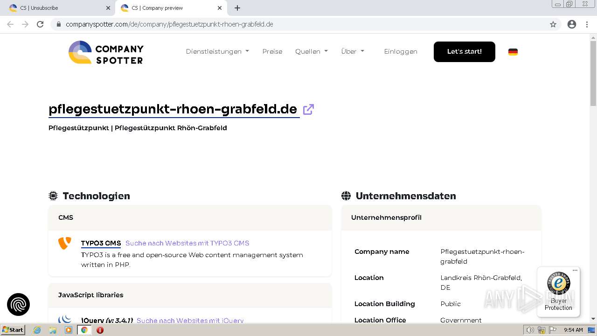Open File Explorer from taskbar
This screenshot has height=336, width=597.
[53, 330]
